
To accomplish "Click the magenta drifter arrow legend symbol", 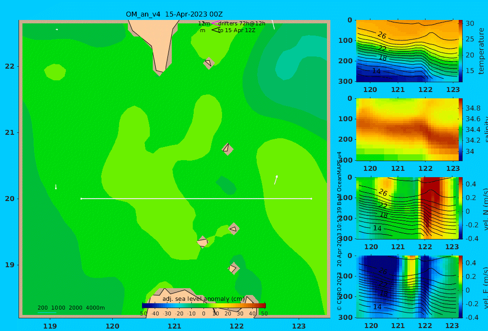I will [215, 23].
